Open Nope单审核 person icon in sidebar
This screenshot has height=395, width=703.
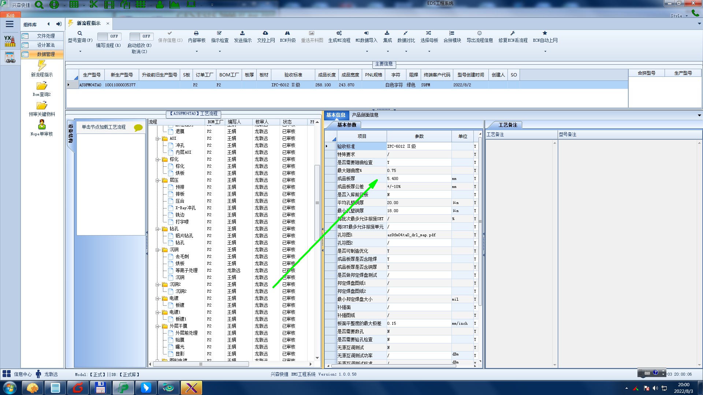tap(42, 125)
